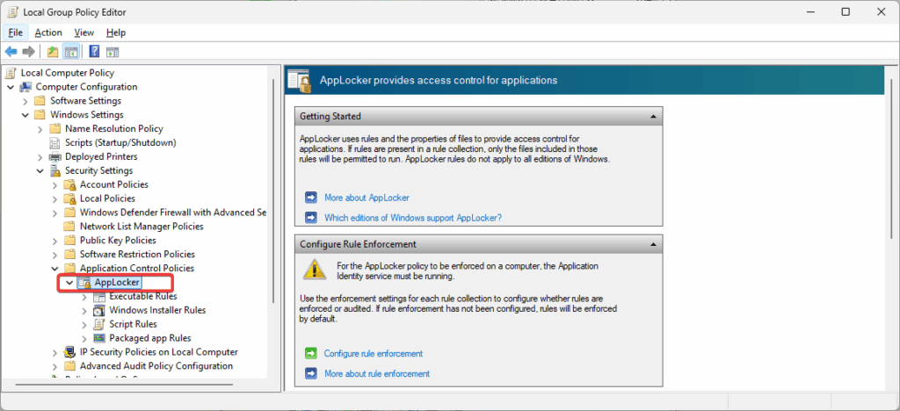Click the Configure rule enforcement link
Screen dimensions: 900x411
374,354
